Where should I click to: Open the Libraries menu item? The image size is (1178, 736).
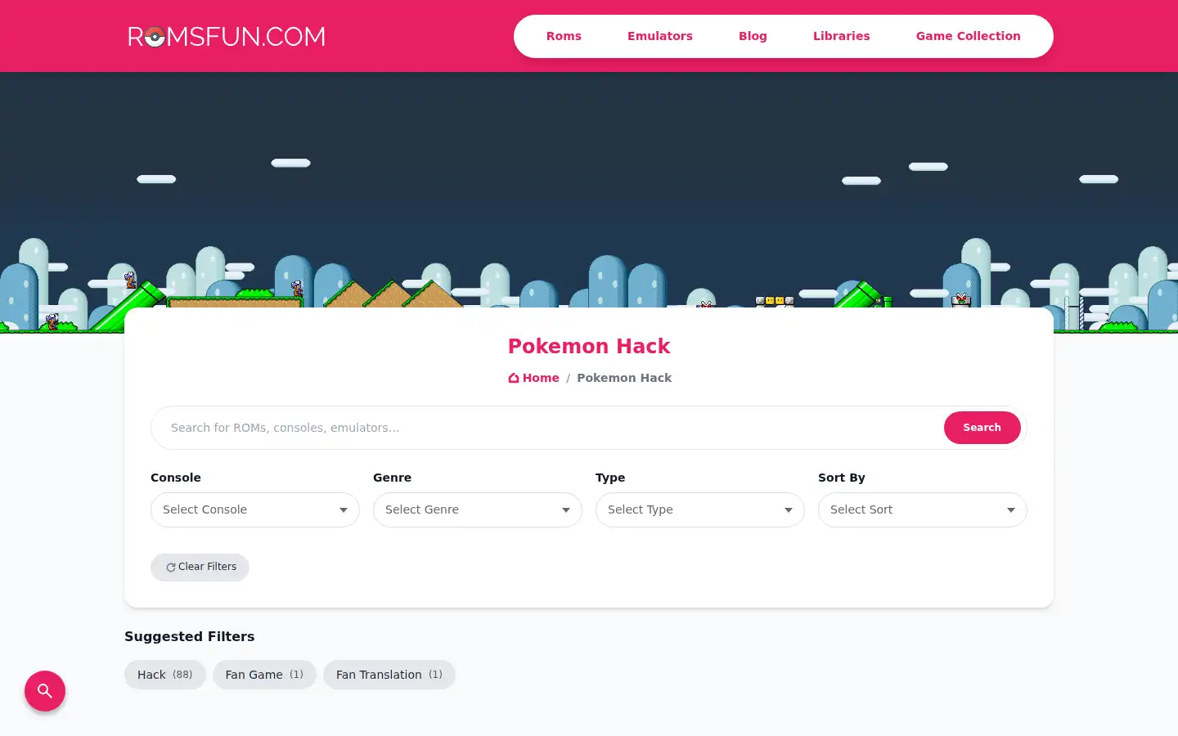841,36
